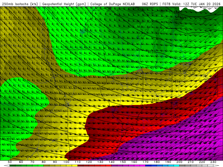Click the 50 knot tick on the color scale

pyautogui.click(x=10, y=162)
